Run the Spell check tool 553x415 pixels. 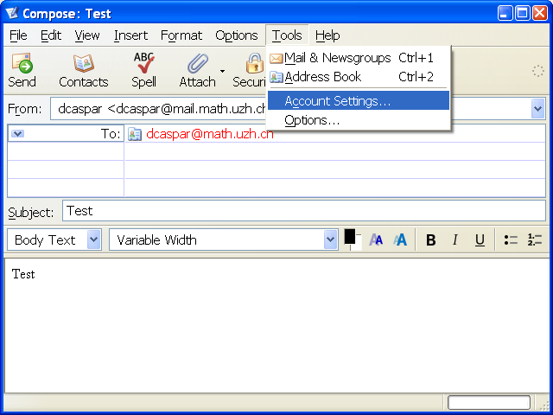143,70
